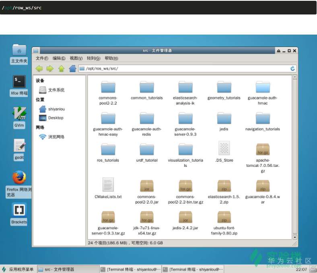This screenshot has height=273, width=317.
Task: Select the .DS_Store file
Action: [x=224, y=152]
